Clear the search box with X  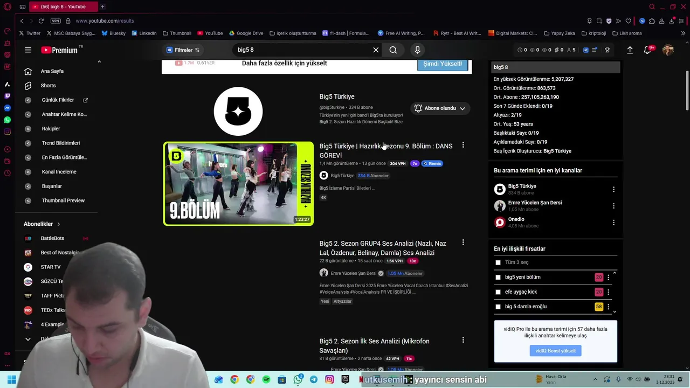376,50
